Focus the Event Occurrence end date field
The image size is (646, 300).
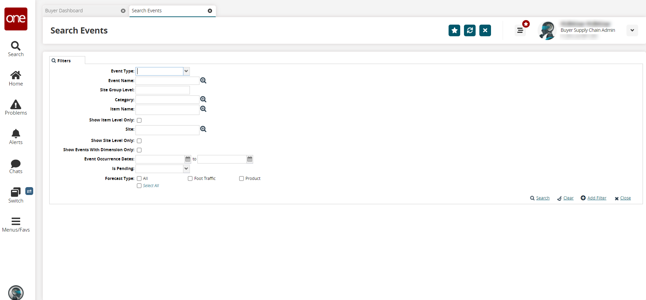222,159
